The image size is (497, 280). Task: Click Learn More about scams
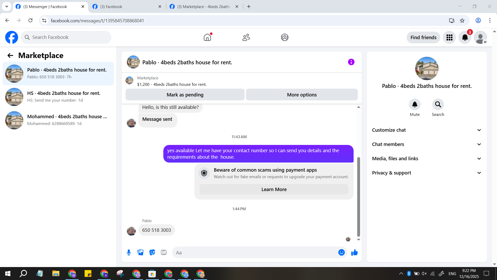coord(274,190)
